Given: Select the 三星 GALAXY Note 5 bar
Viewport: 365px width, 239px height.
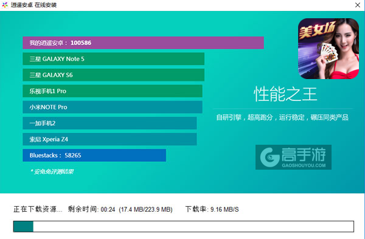Looking at the screenshot, I should [113, 59].
